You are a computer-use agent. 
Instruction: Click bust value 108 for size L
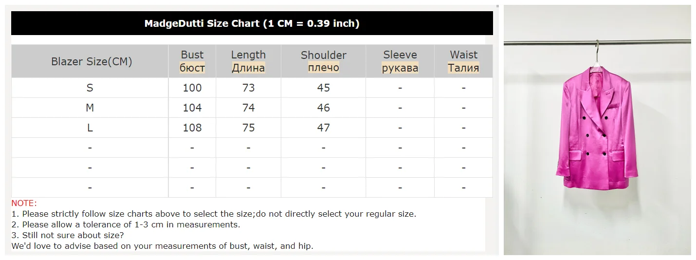pos(192,128)
